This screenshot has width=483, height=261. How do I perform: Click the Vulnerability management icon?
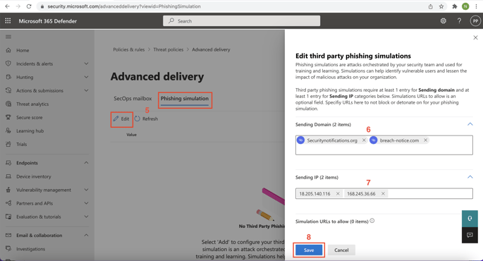(8, 190)
